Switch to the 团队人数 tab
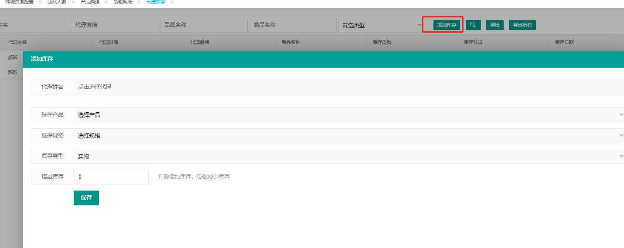Screen dimensions: 624x248 (x=57, y=2)
